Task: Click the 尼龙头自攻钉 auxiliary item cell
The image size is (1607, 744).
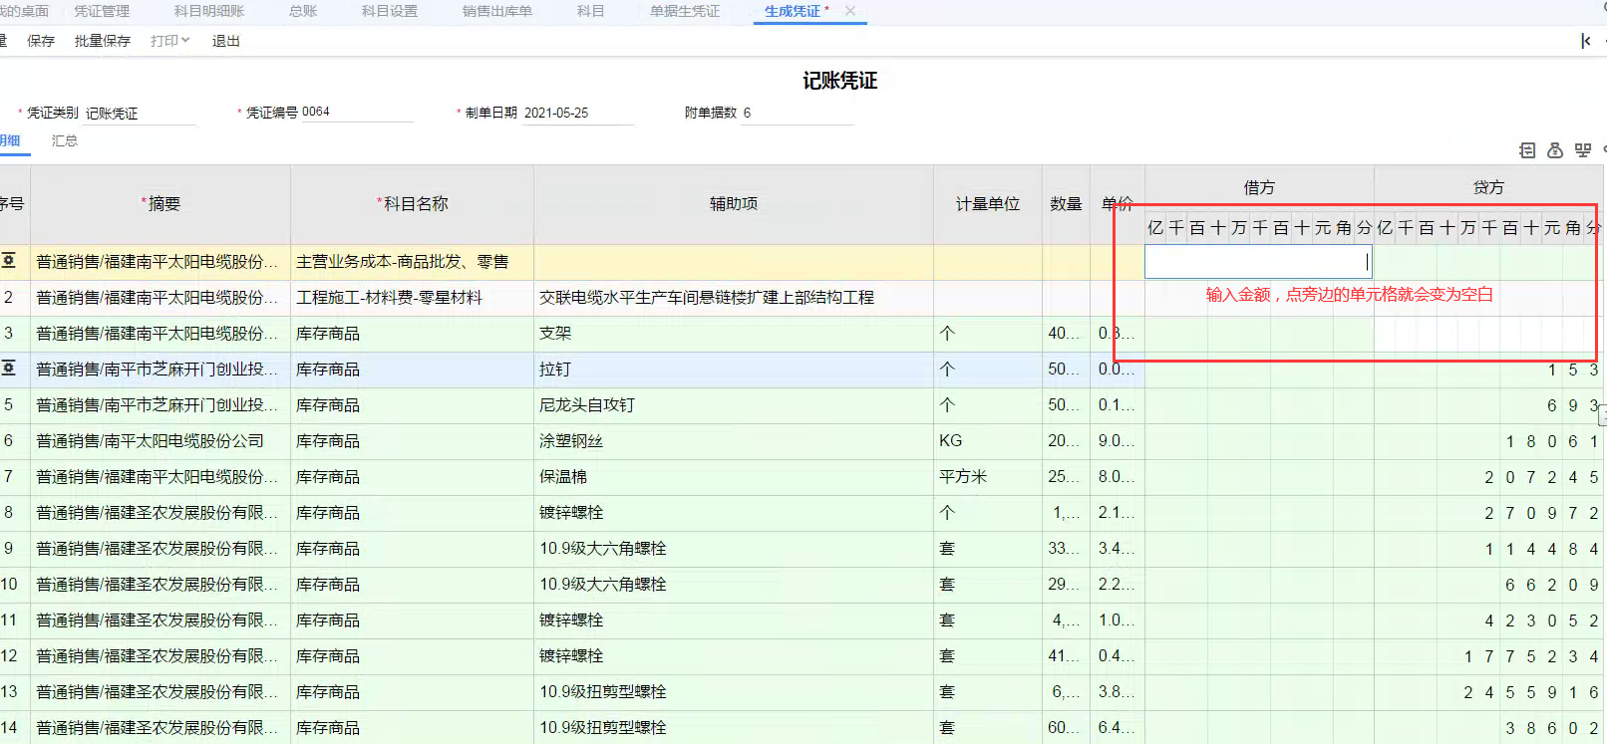Action: [734, 405]
